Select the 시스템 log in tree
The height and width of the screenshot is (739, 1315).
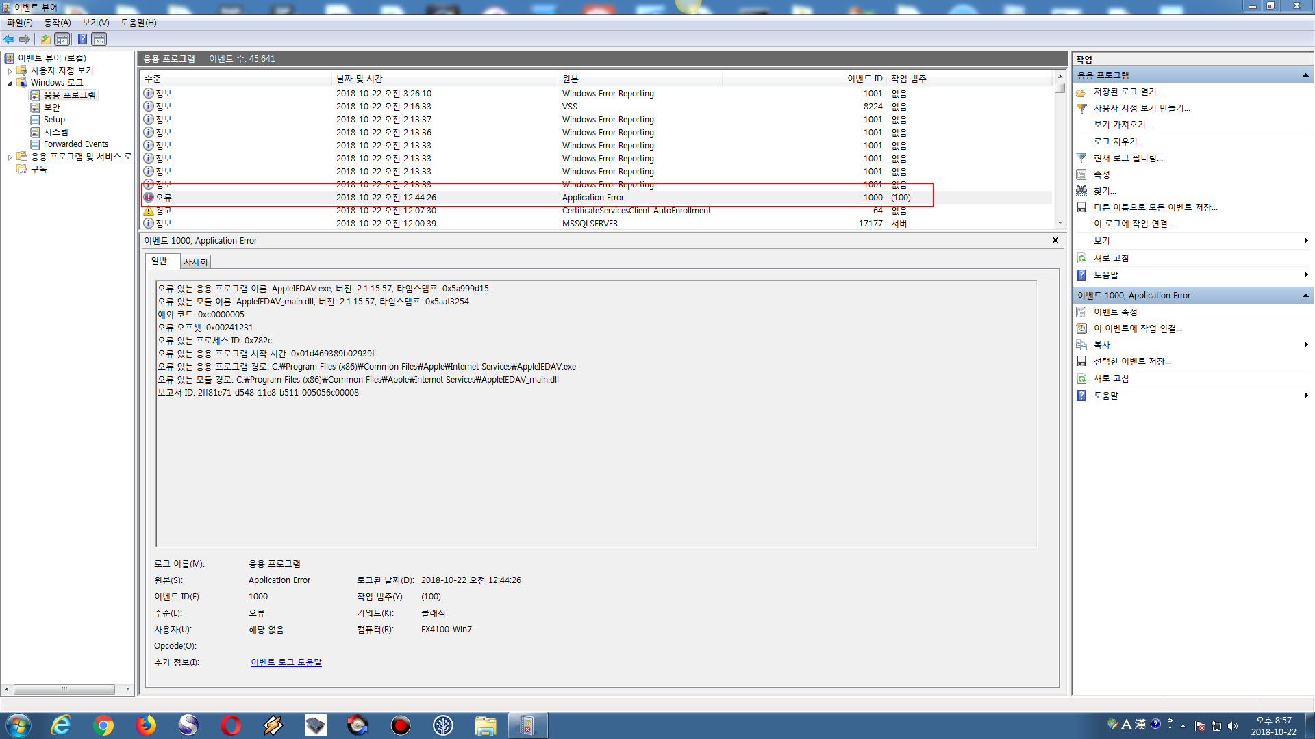(56, 132)
